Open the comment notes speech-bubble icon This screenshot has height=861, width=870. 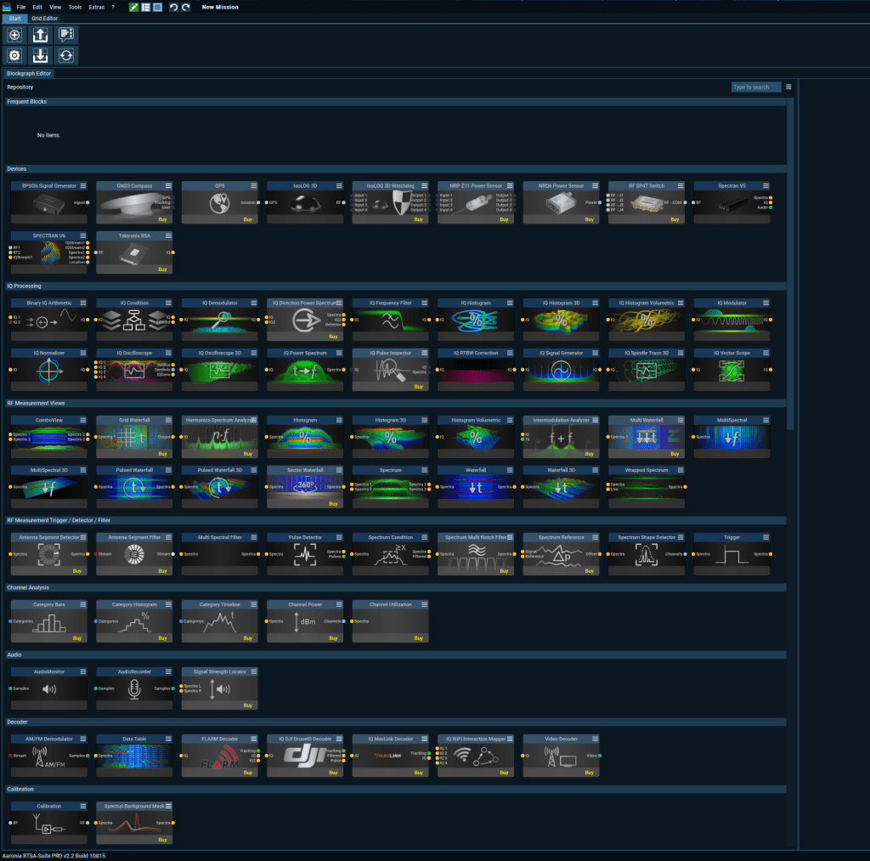tap(65, 35)
